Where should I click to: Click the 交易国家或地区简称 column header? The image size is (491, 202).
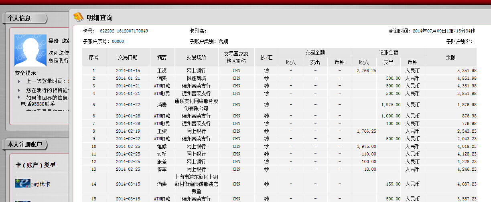click(236, 57)
